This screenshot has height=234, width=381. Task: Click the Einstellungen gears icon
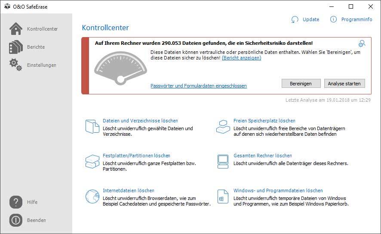tap(16, 65)
